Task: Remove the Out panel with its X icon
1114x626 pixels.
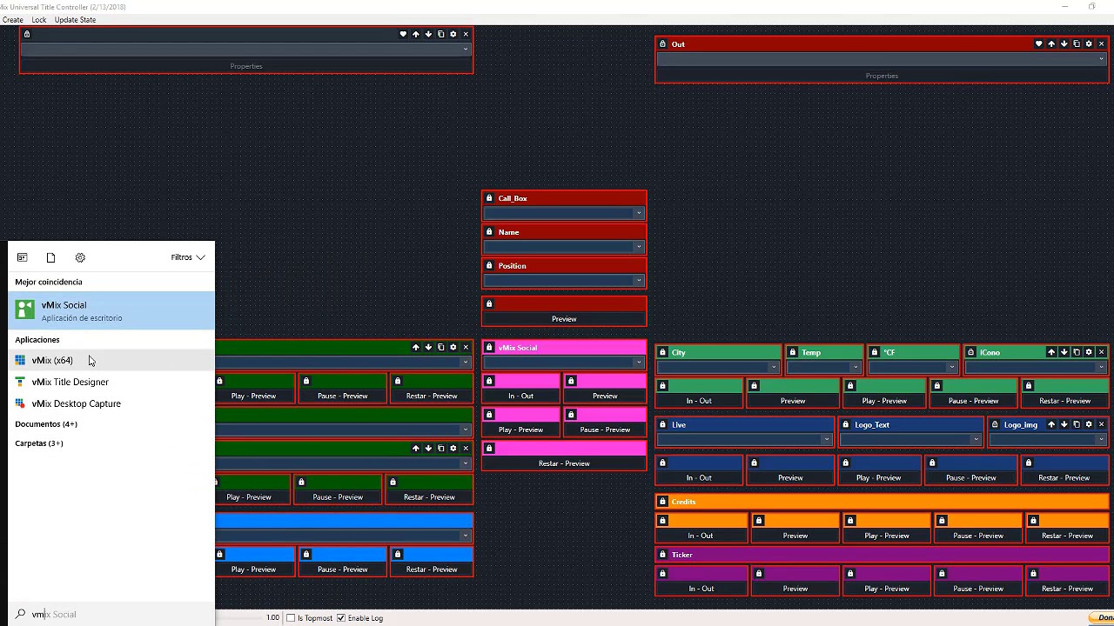Action: point(1101,43)
